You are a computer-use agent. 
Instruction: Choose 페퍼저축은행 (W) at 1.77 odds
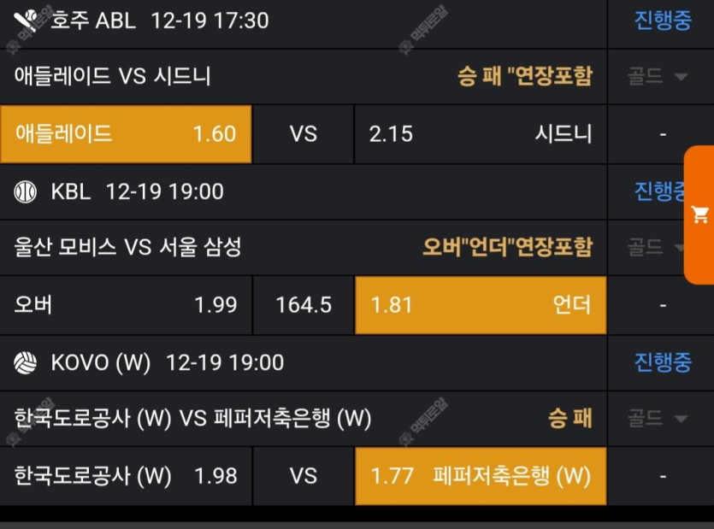click(x=480, y=476)
